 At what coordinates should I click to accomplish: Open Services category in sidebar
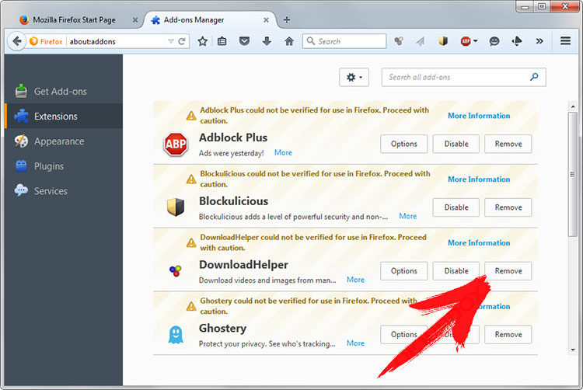tap(64, 191)
